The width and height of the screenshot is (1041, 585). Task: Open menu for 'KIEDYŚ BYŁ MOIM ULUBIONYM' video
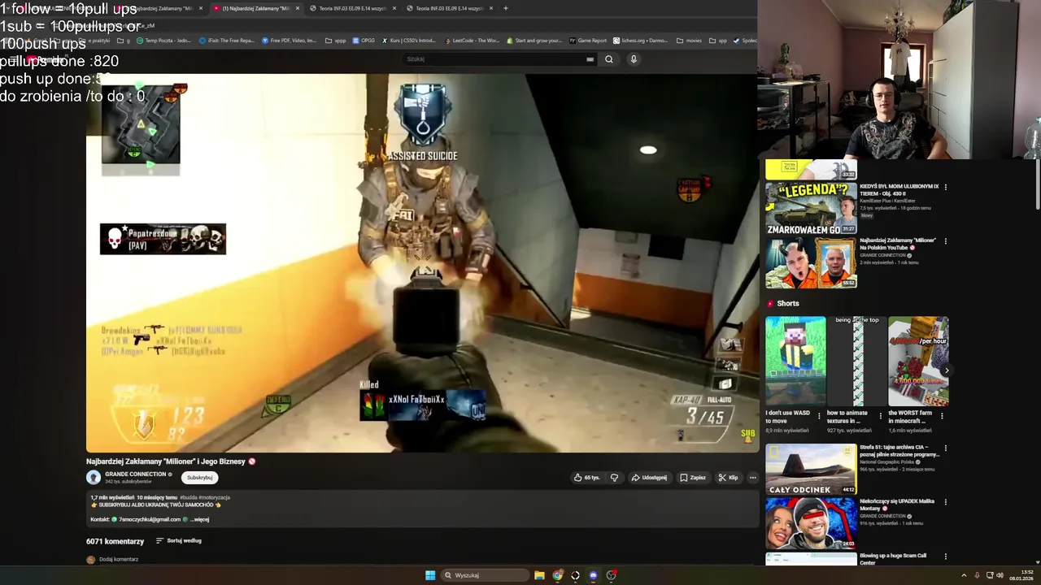coord(945,187)
